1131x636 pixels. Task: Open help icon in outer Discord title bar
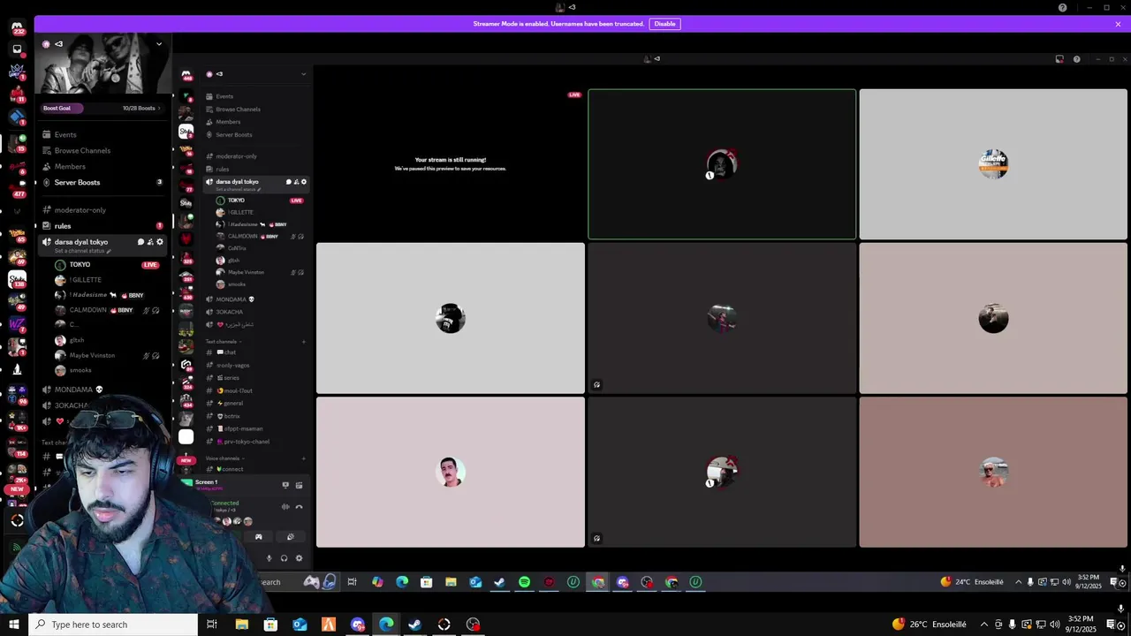[1063, 8]
